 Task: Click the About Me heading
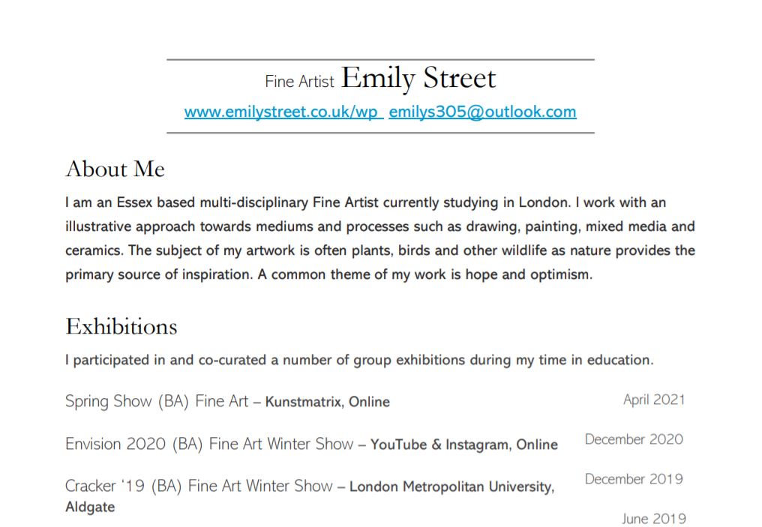(115, 169)
